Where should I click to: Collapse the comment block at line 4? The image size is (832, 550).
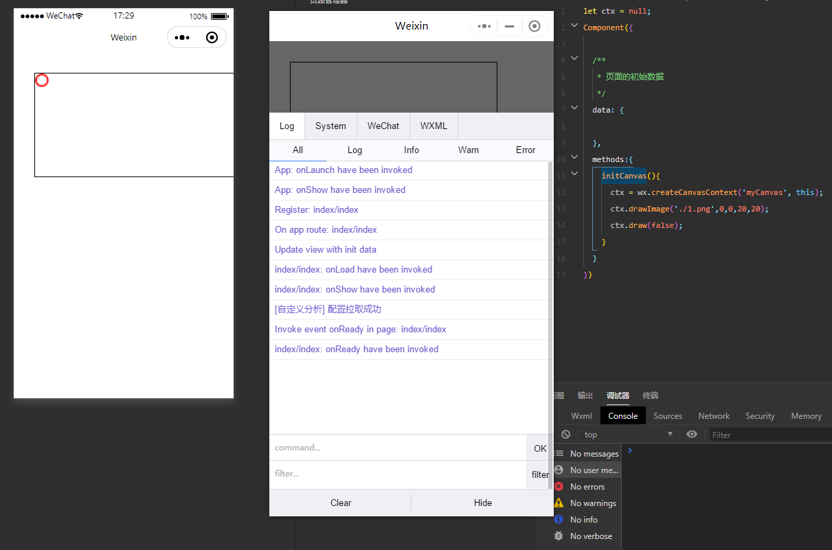574,60
